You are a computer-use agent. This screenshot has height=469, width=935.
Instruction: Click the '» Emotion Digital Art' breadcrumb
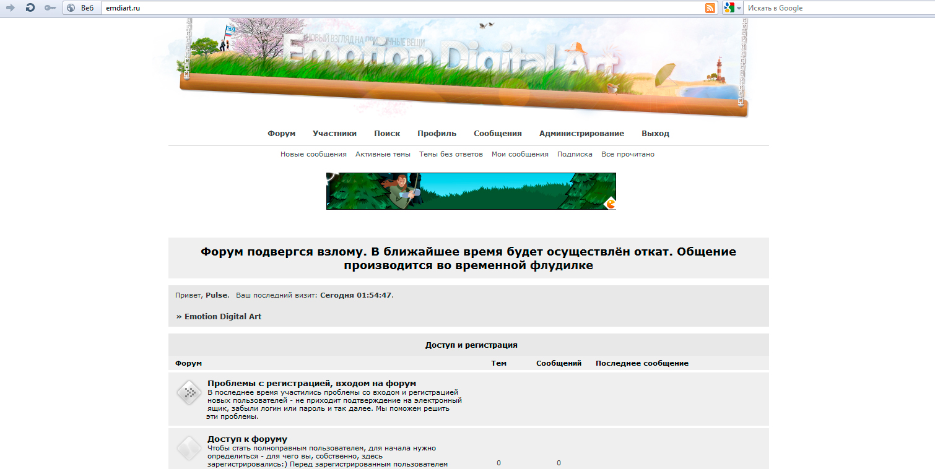coord(219,317)
